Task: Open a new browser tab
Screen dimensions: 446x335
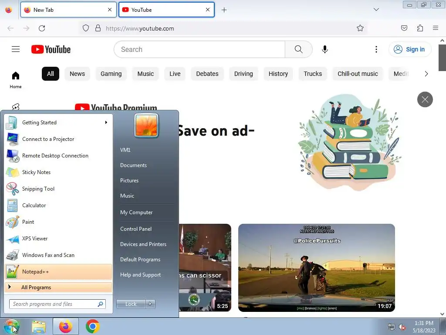Action: (x=224, y=10)
